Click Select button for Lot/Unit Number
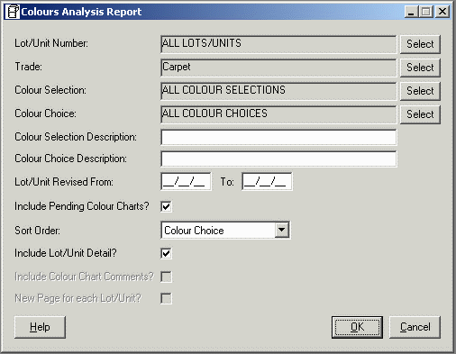Viewport: 456px width, 354px height. 420,44
